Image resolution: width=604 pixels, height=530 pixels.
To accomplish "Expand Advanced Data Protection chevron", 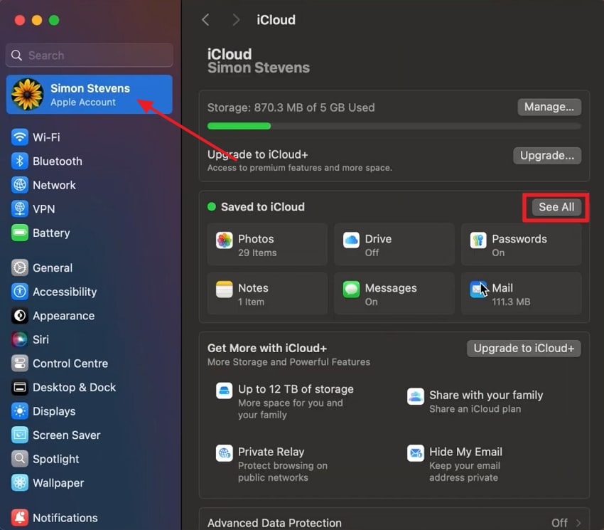I will click(x=578, y=523).
